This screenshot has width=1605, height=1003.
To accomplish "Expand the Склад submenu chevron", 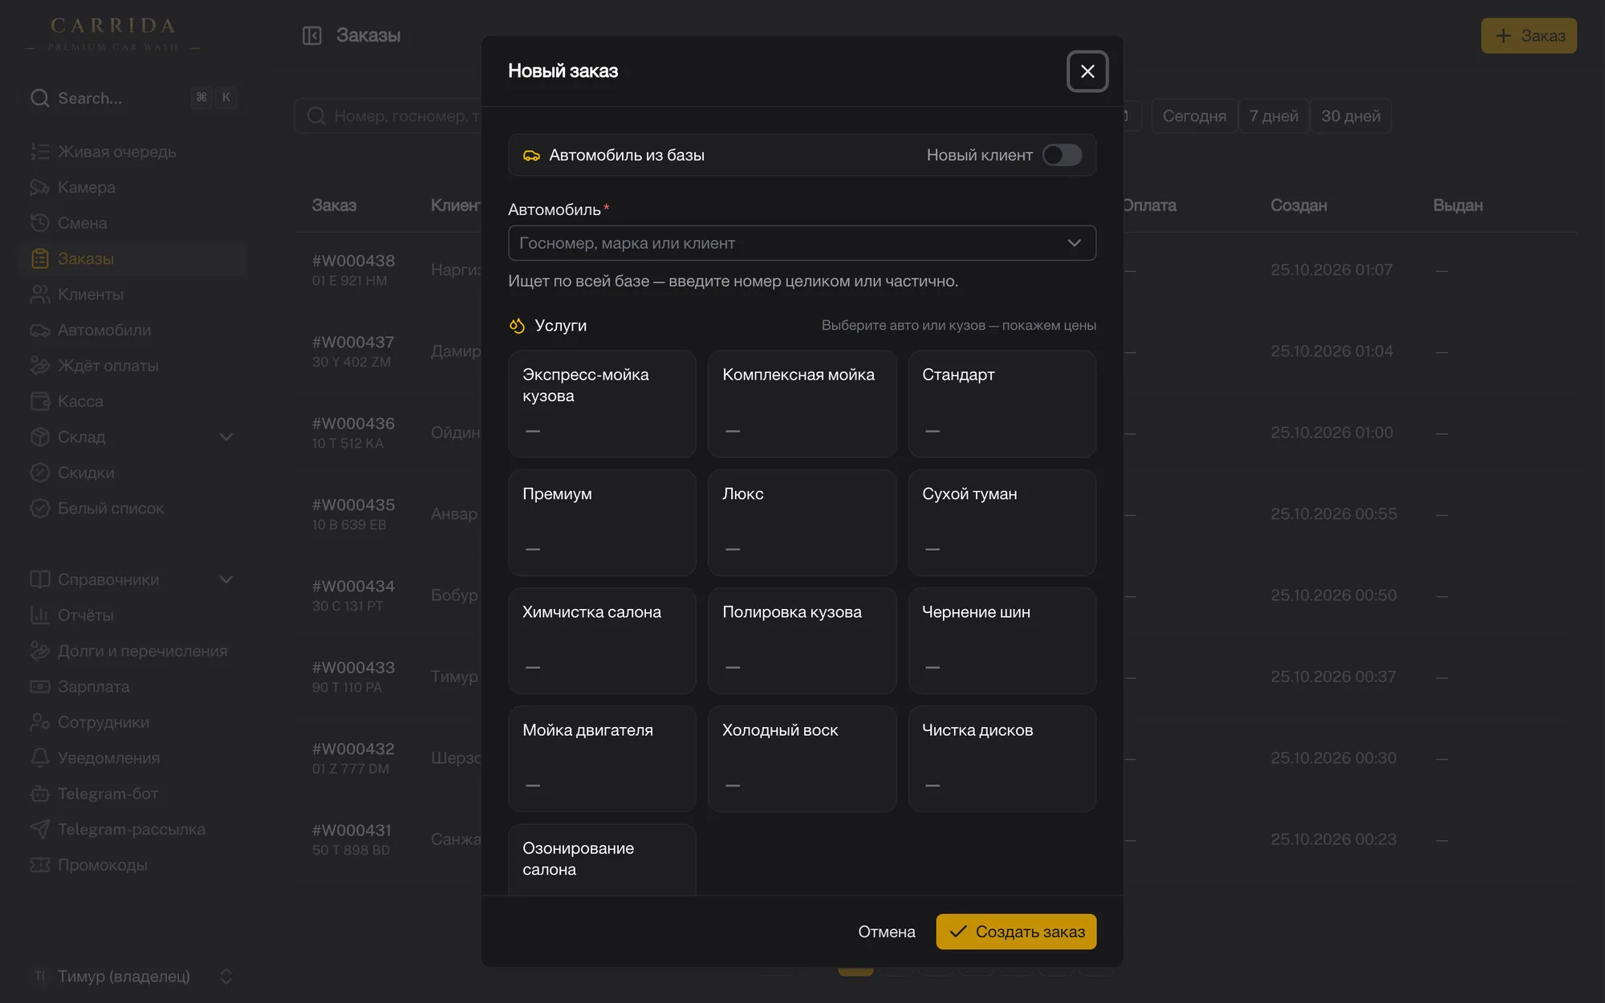I will [x=226, y=437].
